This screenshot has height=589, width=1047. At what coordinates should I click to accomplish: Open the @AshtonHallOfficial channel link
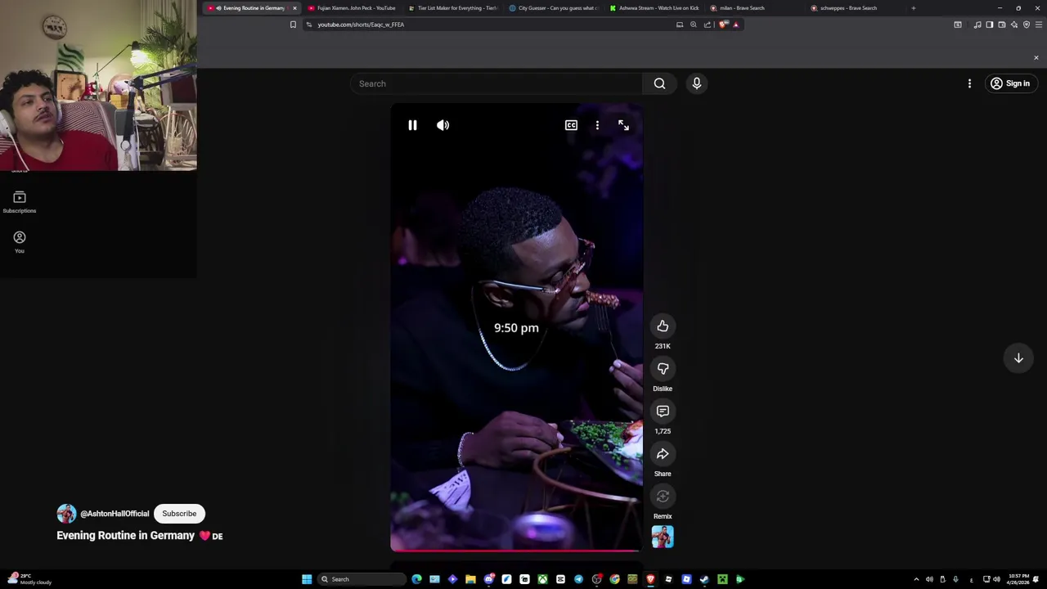pos(115,514)
